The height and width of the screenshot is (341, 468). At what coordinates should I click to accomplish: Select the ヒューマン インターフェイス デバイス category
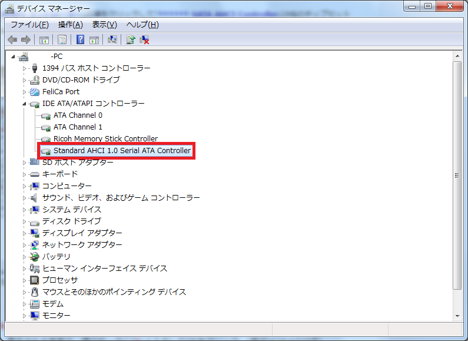tap(105, 269)
